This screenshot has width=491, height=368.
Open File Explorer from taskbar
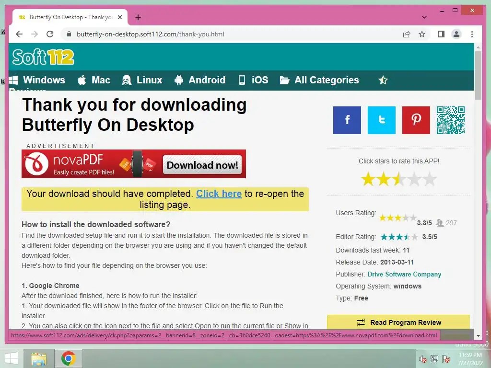(39, 358)
